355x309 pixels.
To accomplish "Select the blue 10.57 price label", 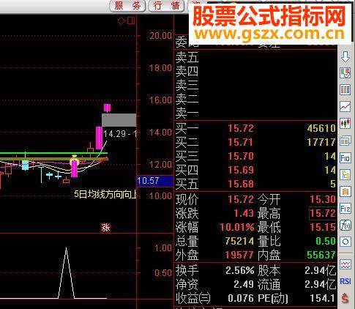I will point(154,181).
